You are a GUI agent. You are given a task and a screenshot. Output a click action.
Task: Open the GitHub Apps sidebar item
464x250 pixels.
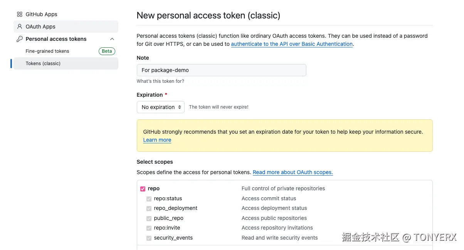click(41, 14)
